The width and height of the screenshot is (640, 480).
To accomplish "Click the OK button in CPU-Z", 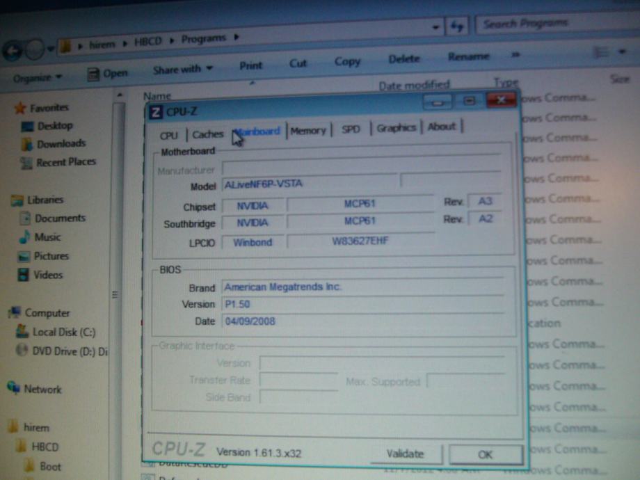I will 486,454.
